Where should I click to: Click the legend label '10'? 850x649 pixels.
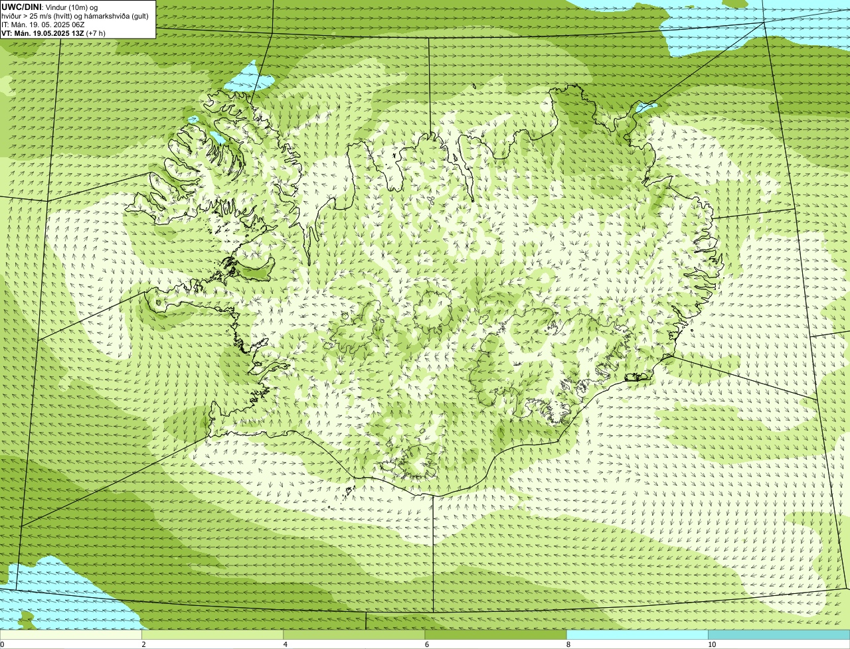[x=712, y=644]
